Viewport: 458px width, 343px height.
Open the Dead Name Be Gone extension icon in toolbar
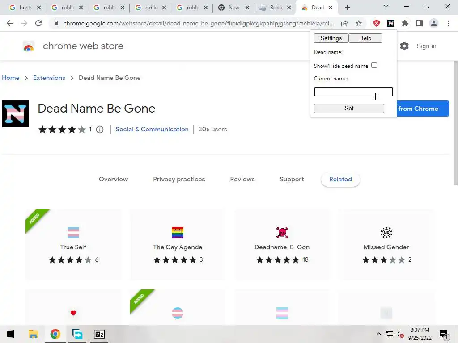tap(391, 23)
